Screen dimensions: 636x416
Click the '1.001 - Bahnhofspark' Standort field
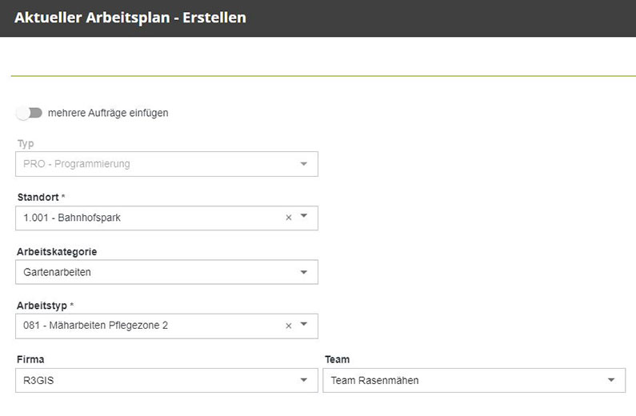(x=144, y=218)
